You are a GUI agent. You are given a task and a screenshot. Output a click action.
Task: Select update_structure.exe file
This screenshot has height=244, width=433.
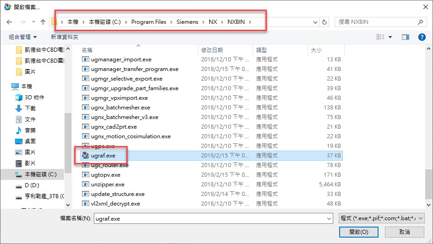pos(118,194)
